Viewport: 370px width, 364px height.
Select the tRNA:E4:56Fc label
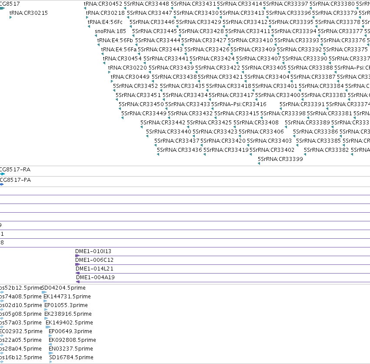point(105,22)
